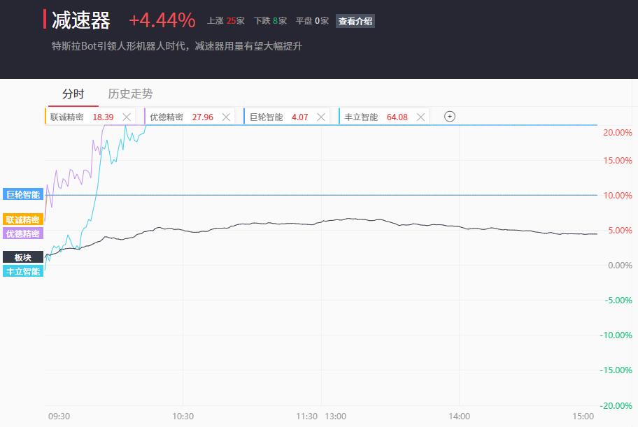Select the 丰立智能 64.08 stock chip
The height and width of the screenshot is (427, 638).
pos(384,117)
